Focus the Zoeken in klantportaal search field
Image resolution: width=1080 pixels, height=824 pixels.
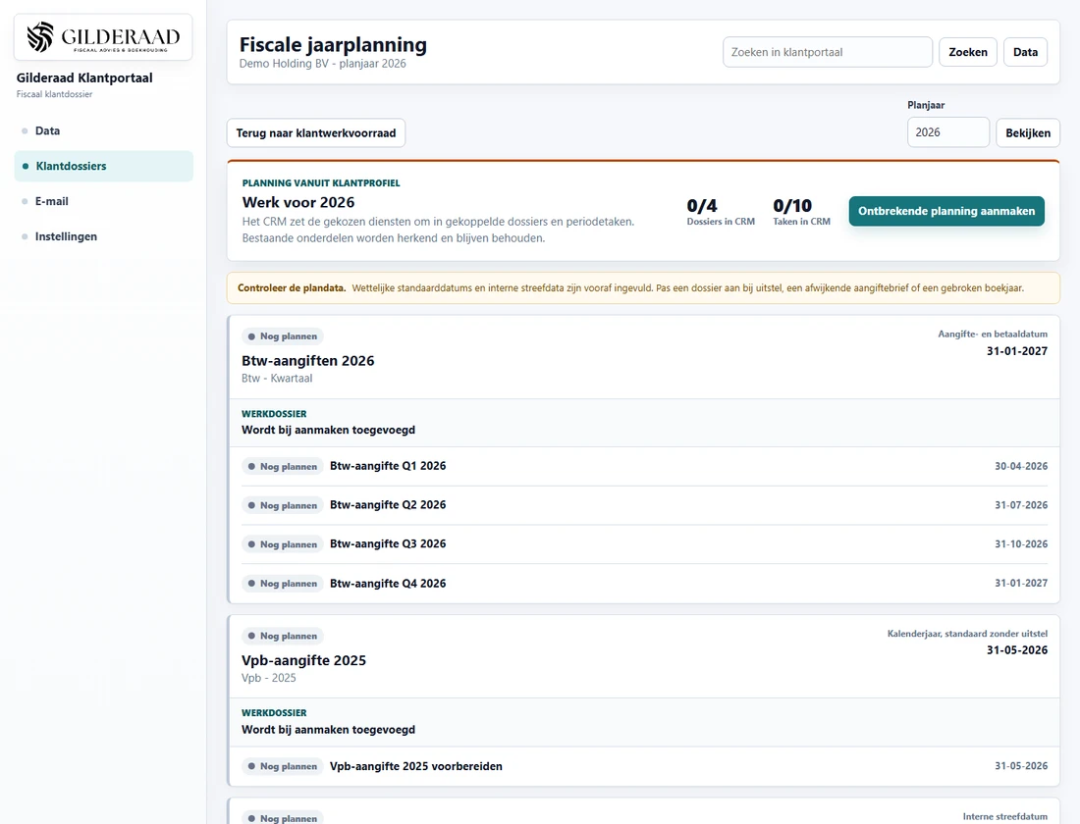[x=828, y=52]
